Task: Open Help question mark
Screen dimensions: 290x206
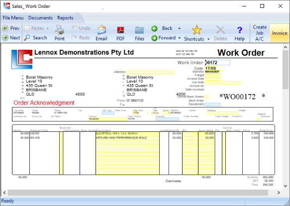Action: pyautogui.click(x=239, y=33)
